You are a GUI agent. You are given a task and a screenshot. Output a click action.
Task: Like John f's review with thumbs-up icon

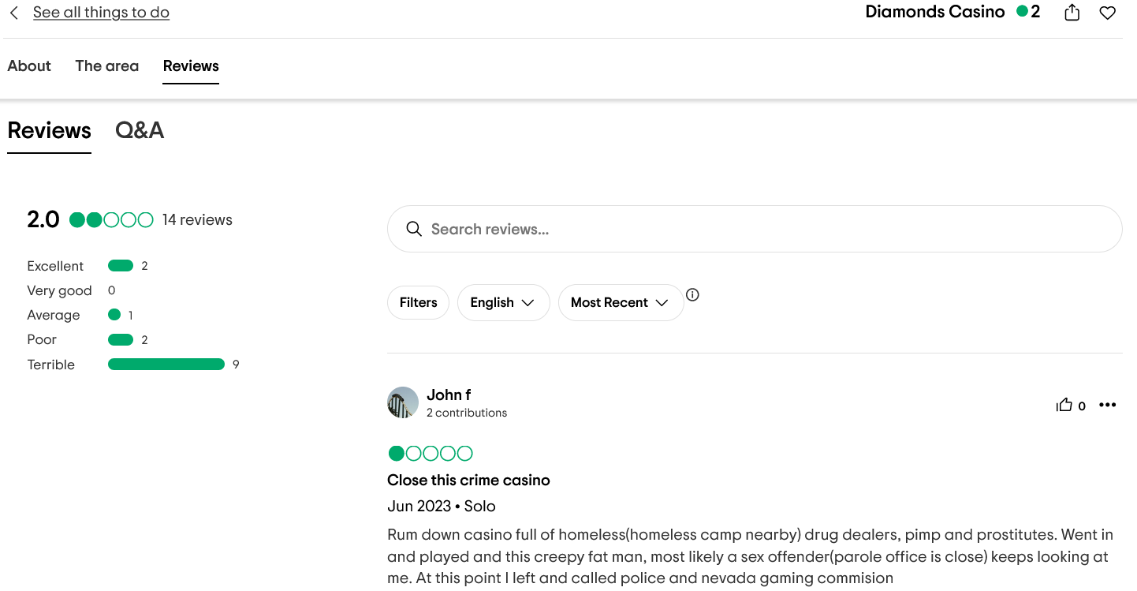pos(1064,406)
